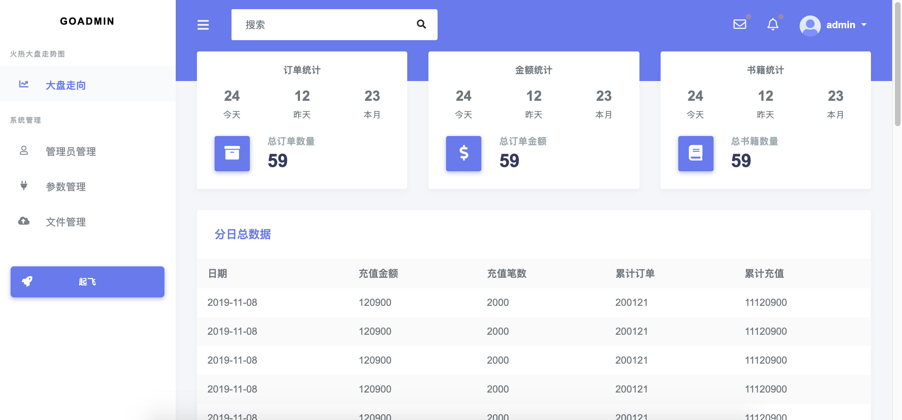The height and width of the screenshot is (420, 902).
Task: Open the mail envelope notifications
Action: click(x=740, y=24)
